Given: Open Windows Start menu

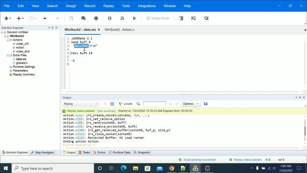Looking at the screenshot, I should [6, 168].
